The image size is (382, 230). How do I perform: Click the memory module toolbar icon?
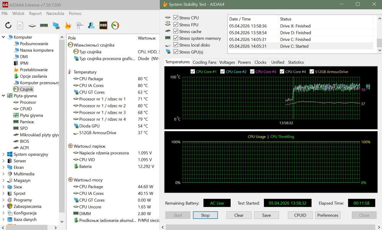tap(44, 25)
